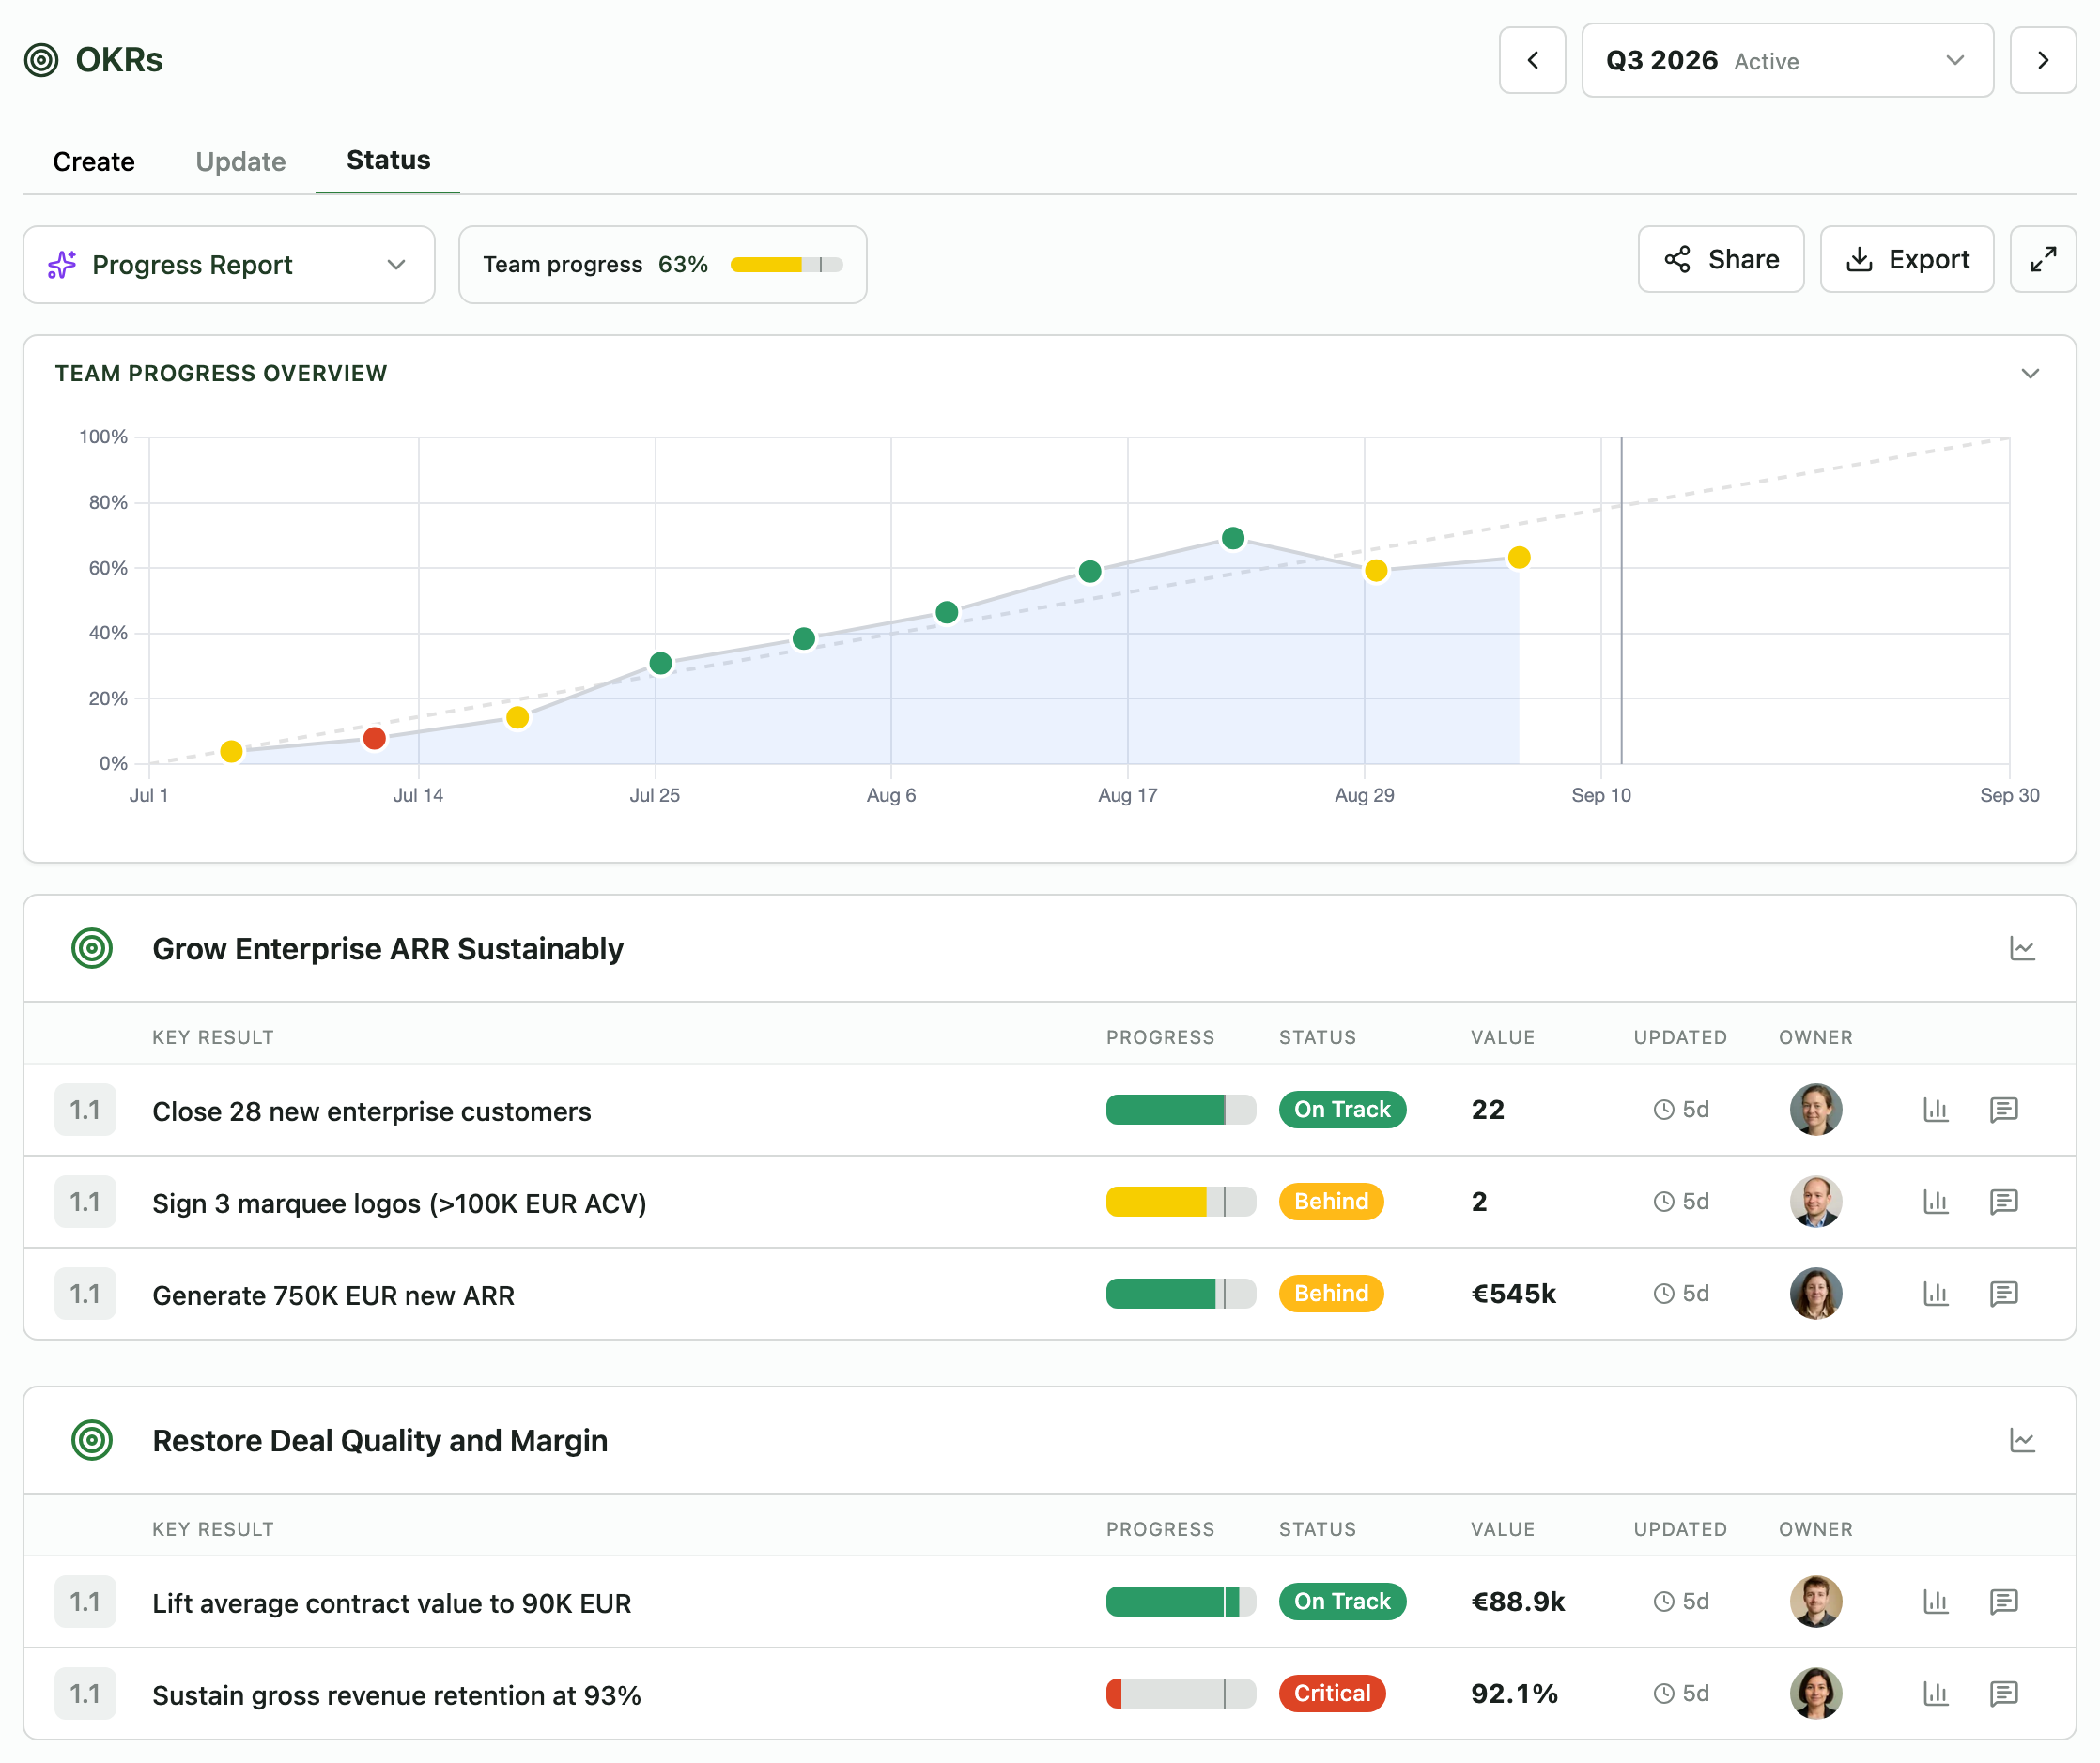This screenshot has height=1763, width=2100.
Task: Collapse the Team Progress Overview panel
Action: click(2030, 373)
